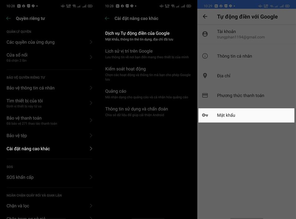The image size is (296, 219).
Task: Tap the battery icon on Quyền riêng tư screen
Action: click(90, 6)
